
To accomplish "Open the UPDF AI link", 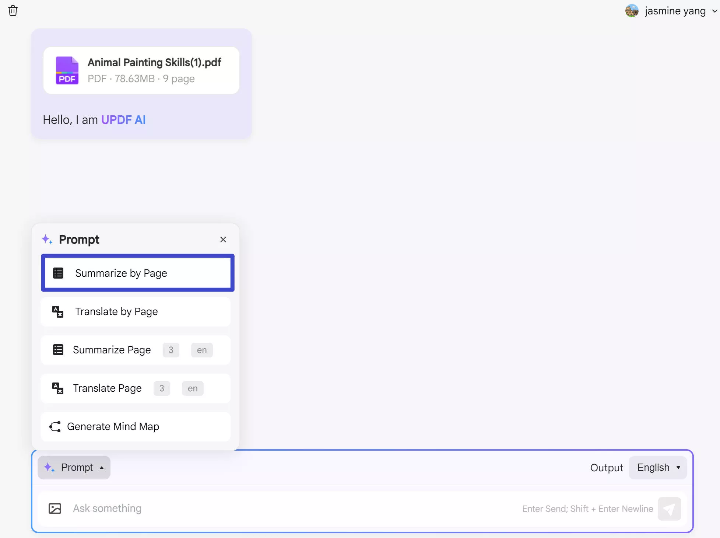I will [123, 119].
